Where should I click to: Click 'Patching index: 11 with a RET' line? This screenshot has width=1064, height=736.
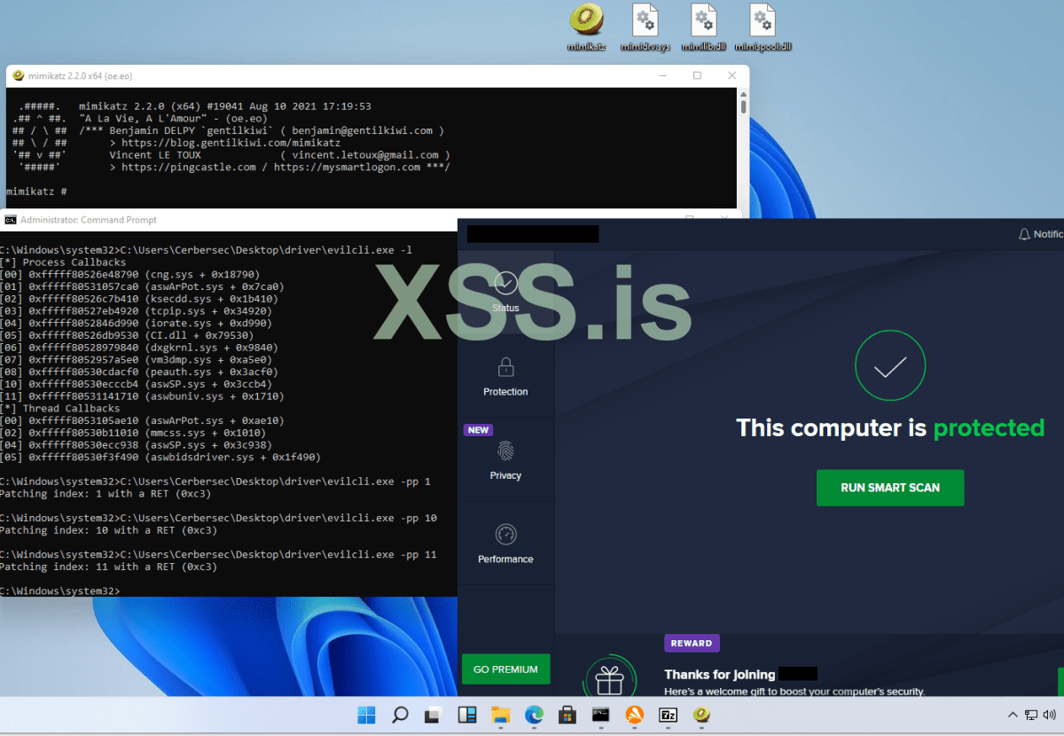[x=108, y=567]
